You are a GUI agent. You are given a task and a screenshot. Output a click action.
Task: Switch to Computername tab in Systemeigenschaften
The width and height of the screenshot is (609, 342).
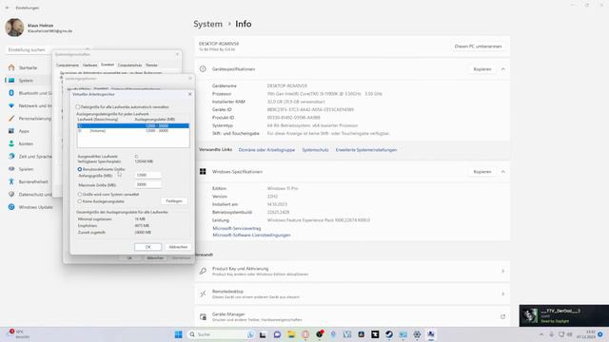click(68, 66)
